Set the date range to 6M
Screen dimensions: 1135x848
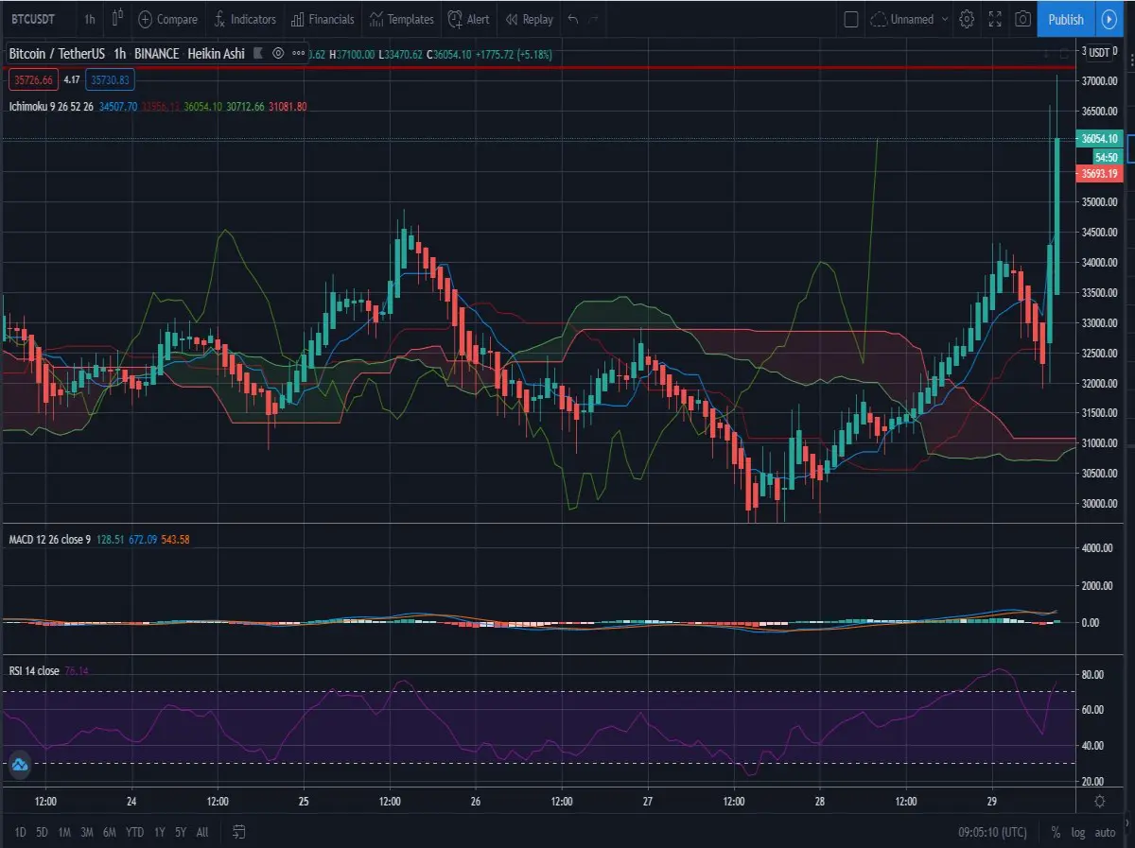click(110, 832)
